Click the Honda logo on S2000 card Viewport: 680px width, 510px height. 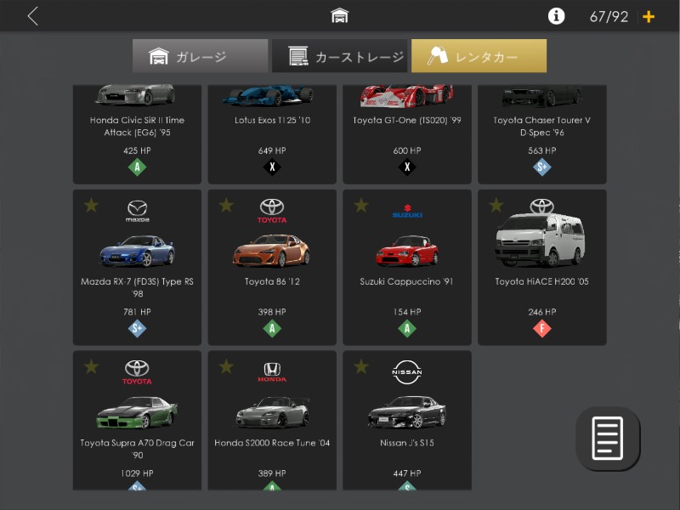[272, 372]
